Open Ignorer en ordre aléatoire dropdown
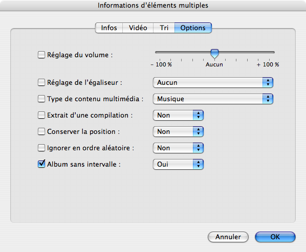This screenshot has height=252, width=306. [x=178, y=148]
